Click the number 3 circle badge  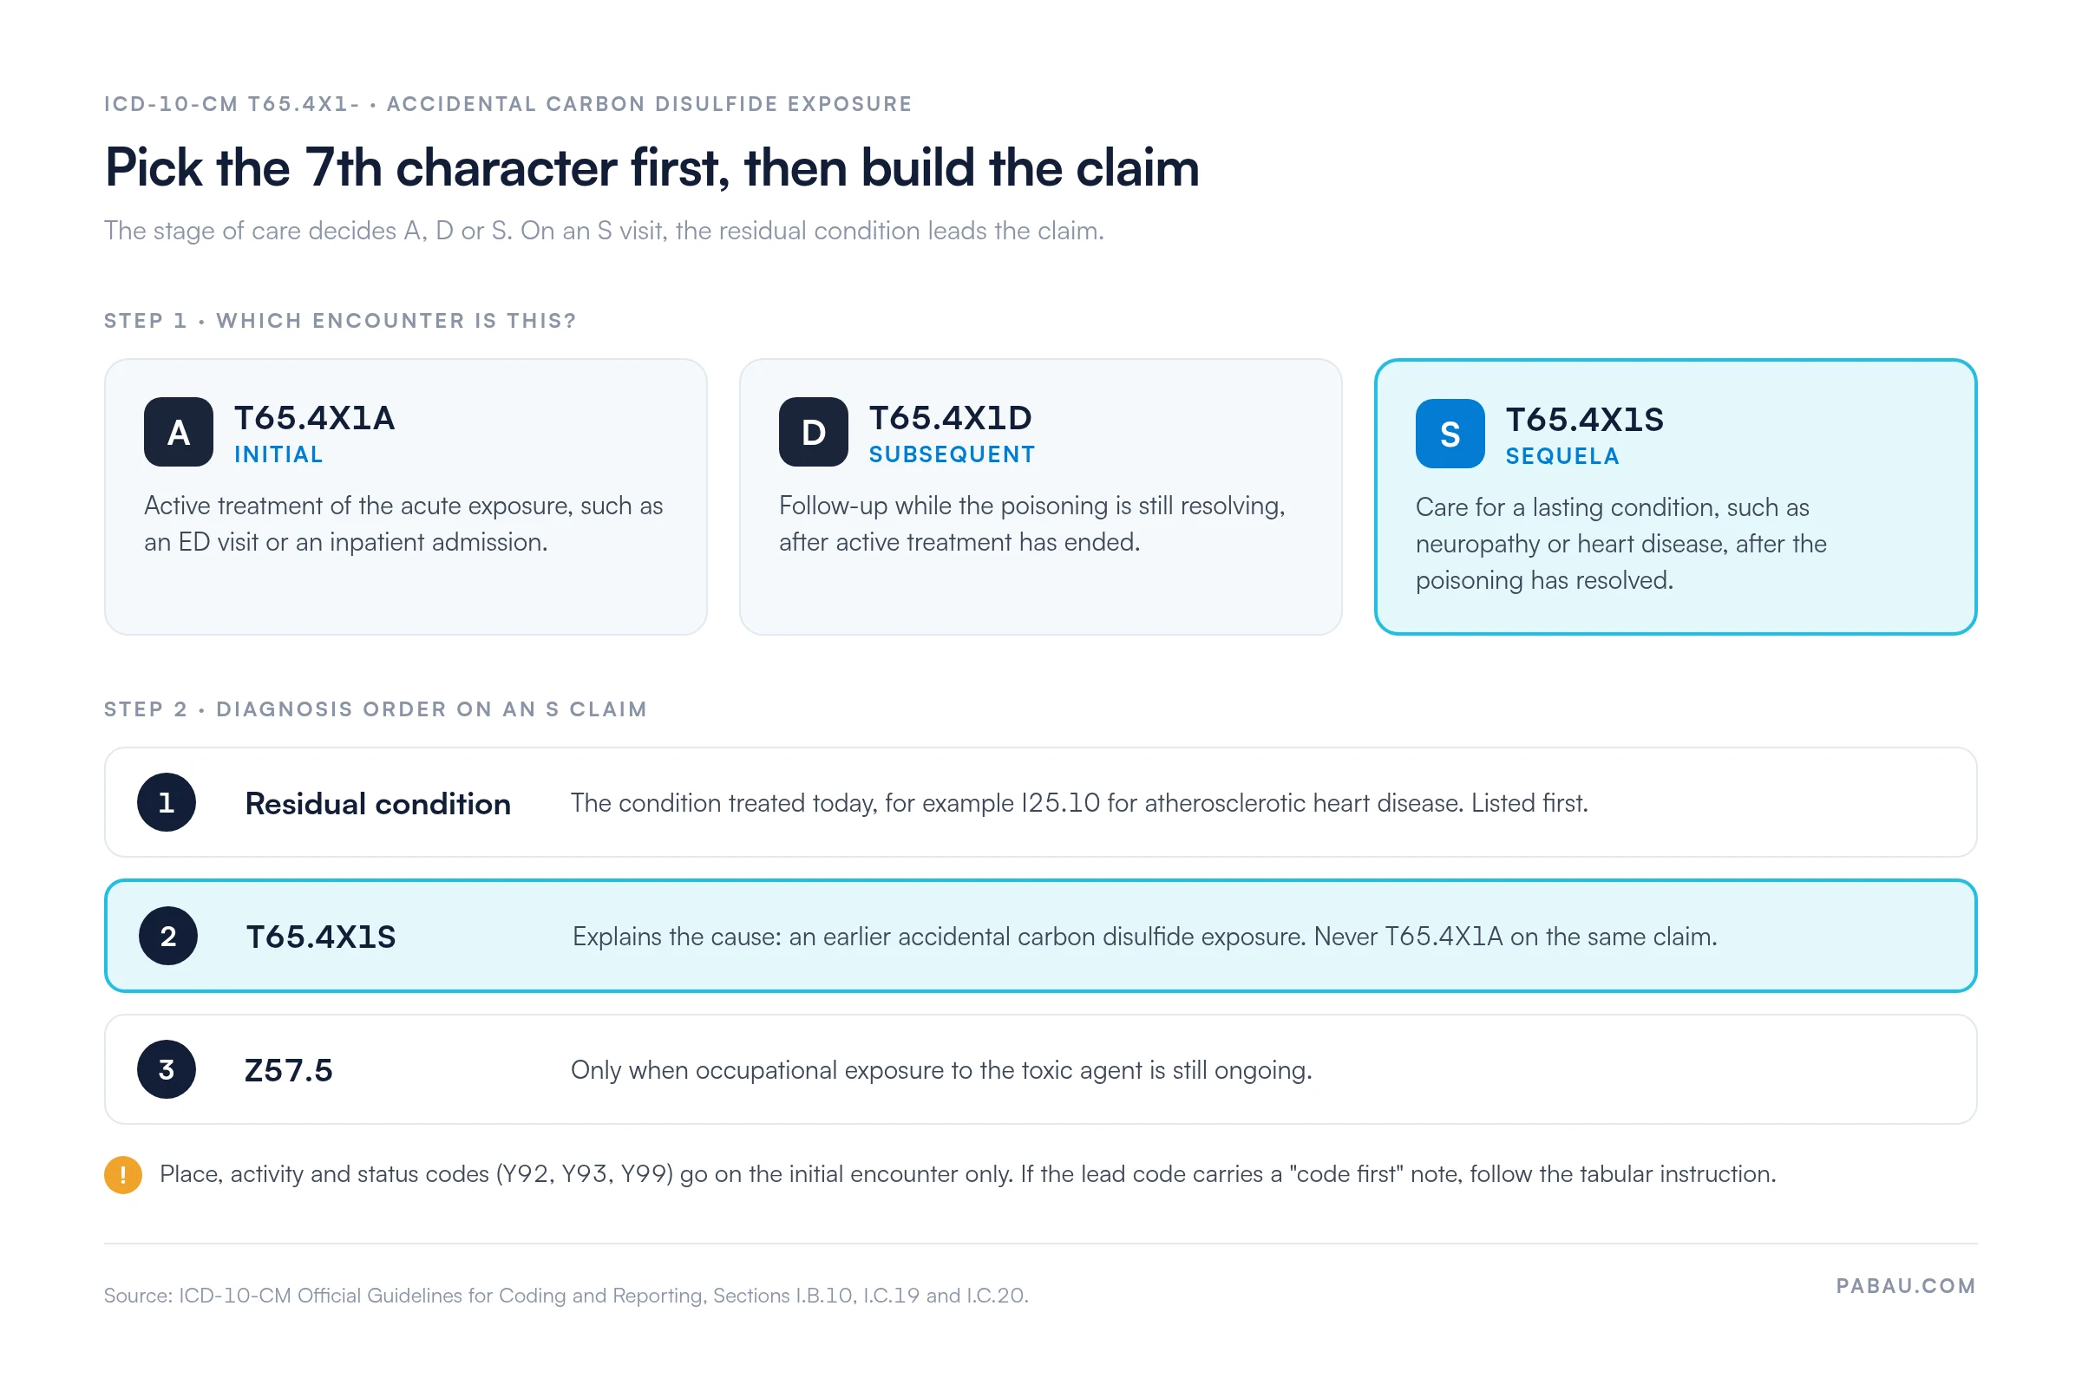[x=166, y=1070]
